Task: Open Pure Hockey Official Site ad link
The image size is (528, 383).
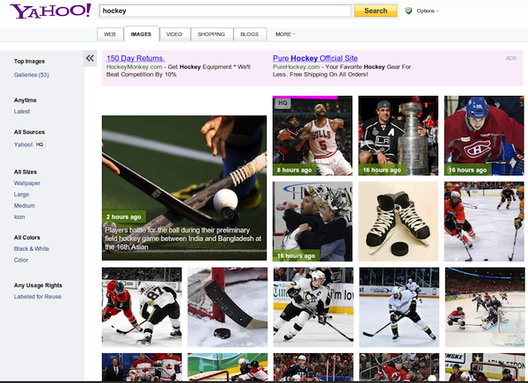Action: pos(315,58)
